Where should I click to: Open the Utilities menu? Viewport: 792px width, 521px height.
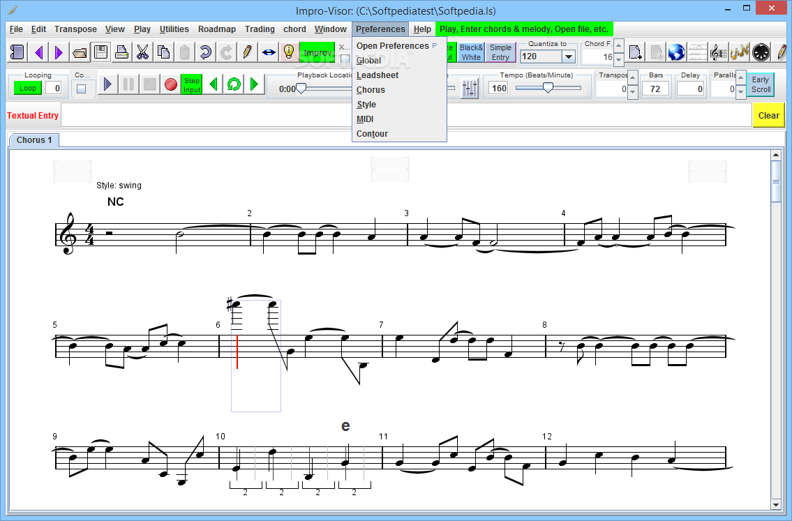click(x=174, y=29)
